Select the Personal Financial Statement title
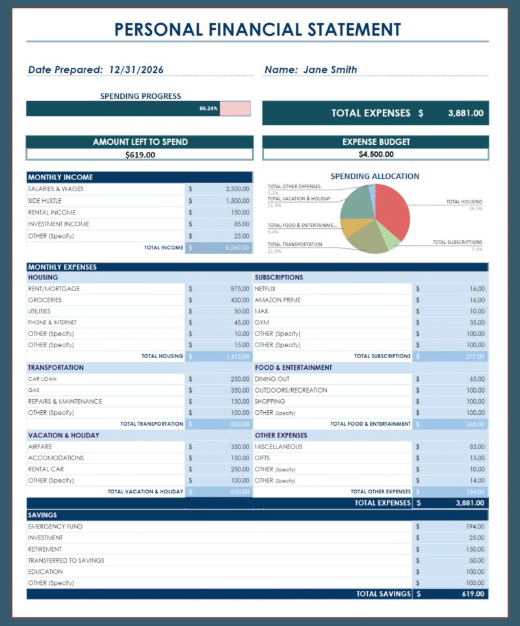The height and width of the screenshot is (626, 520). [x=257, y=29]
